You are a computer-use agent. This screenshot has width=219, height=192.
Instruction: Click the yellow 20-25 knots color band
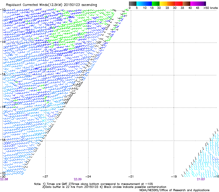(x=163, y=4)
